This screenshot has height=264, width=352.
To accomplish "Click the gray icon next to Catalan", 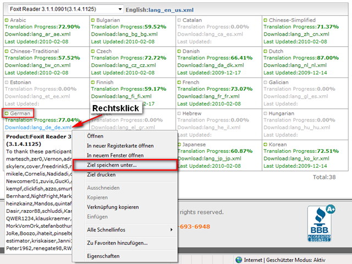I will click(x=180, y=19).
